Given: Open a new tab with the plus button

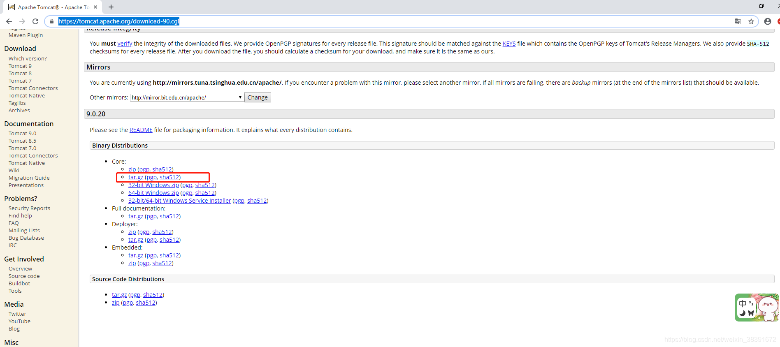Looking at the screenshot, I should [111, 7].
